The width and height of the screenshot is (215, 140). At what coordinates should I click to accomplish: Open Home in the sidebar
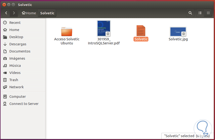point(23,30)
